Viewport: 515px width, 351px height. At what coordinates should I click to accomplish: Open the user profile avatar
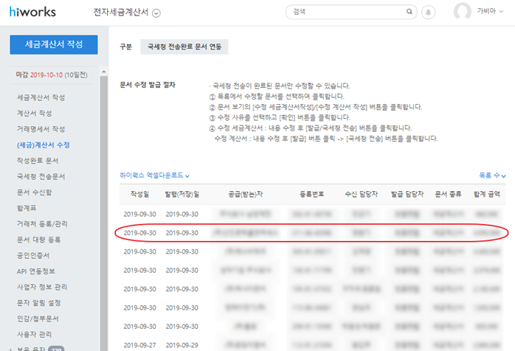click(463, 12)
